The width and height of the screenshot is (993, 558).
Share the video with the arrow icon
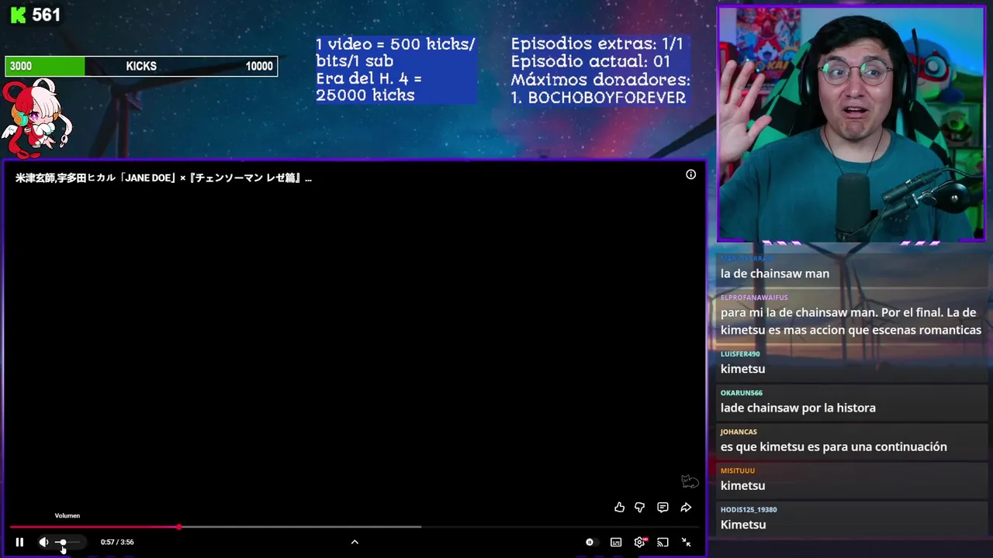point(686,508)
